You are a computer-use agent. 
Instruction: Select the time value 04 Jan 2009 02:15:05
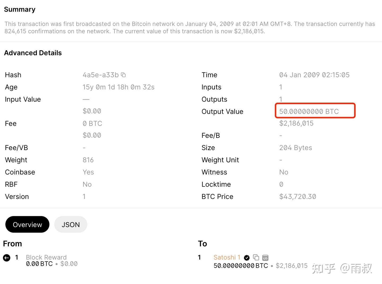[314, 75]
